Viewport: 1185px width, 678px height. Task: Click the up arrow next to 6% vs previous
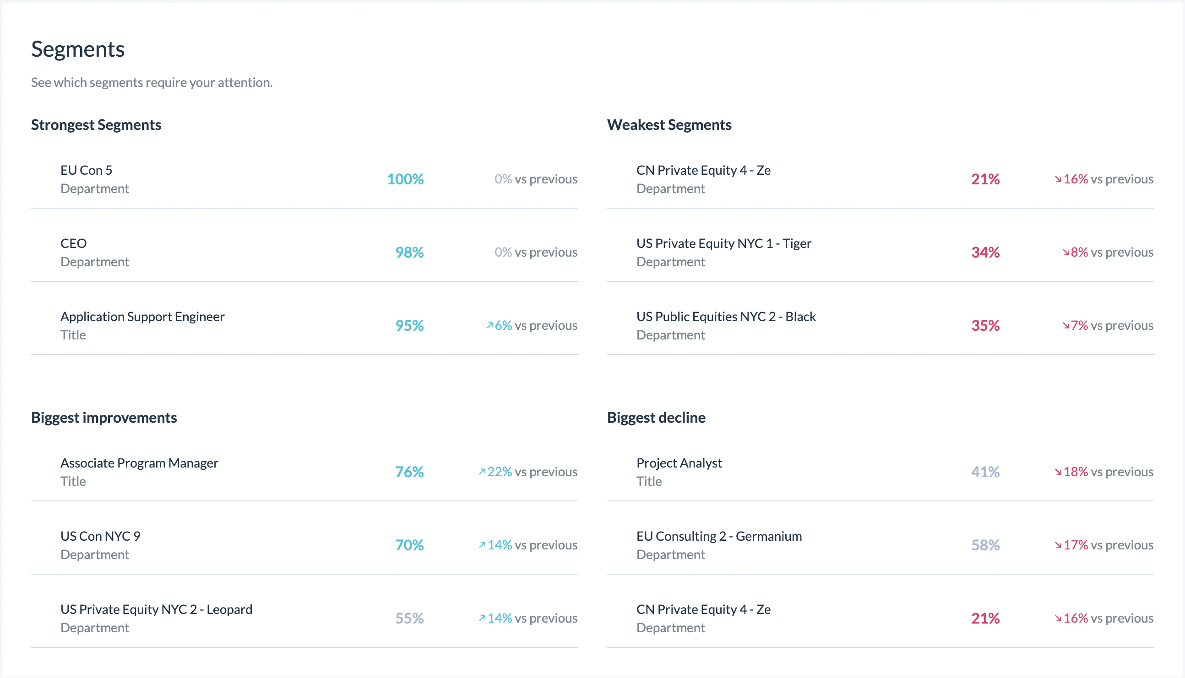[489, 325]
